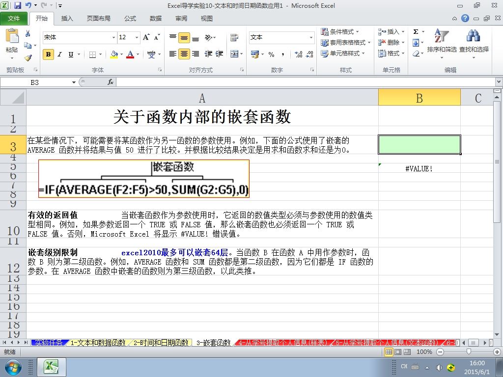Click the Copy icon in clipboard group

[28, 46]
